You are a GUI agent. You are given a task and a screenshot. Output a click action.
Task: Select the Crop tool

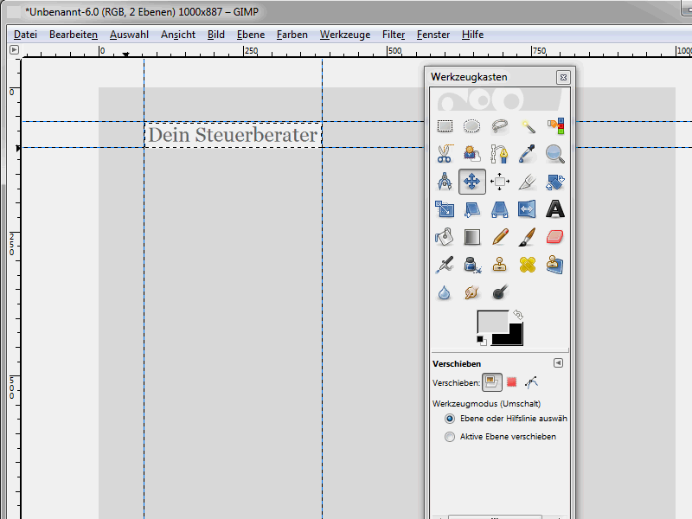tap(528, 182)
